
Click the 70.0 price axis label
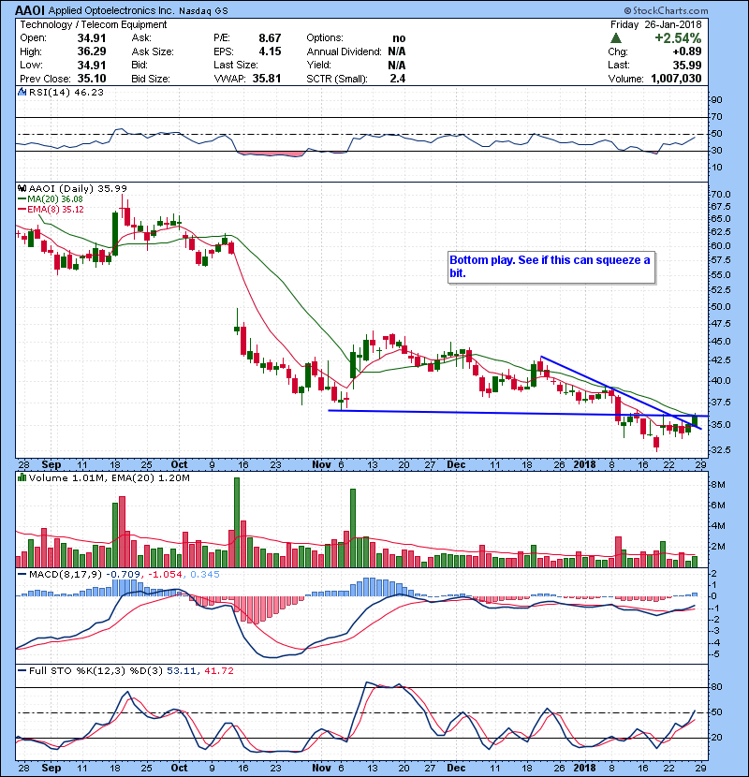click(721, 195)
